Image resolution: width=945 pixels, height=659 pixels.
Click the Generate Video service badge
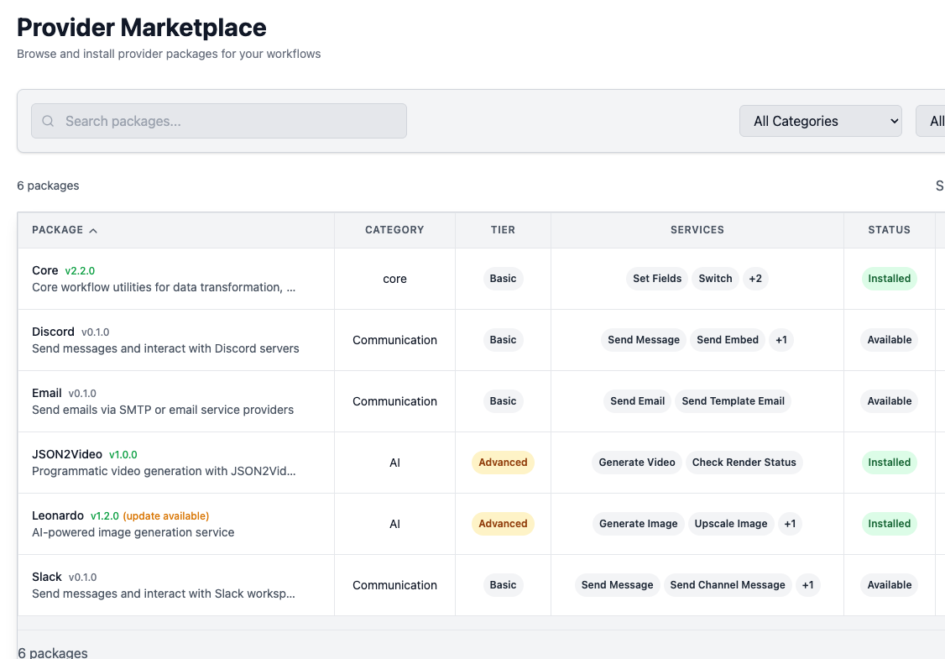pos(637,462)
